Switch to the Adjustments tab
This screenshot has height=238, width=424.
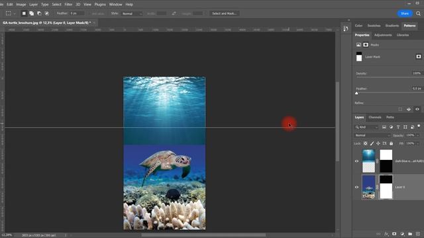(383, 35)
